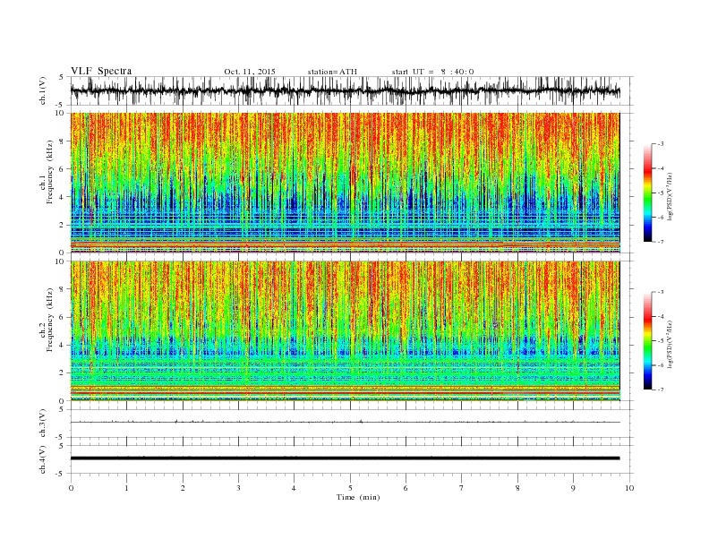Click the "-5" tick on ch.3(V) axis
Image resolution: width=709 pixels, height=548 pixels.
(x=61, y=438)
